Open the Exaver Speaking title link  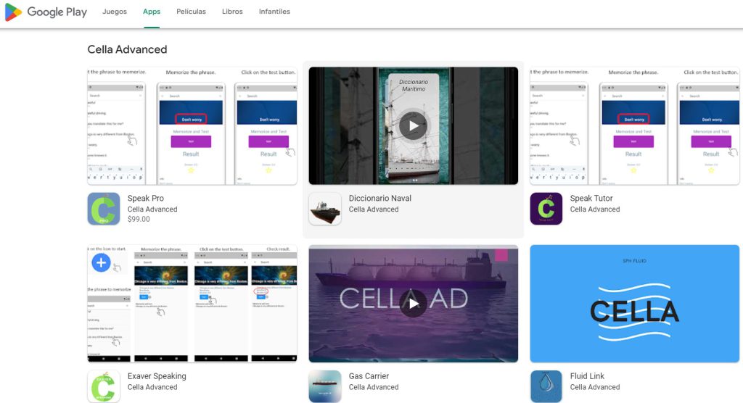[157, 376]
